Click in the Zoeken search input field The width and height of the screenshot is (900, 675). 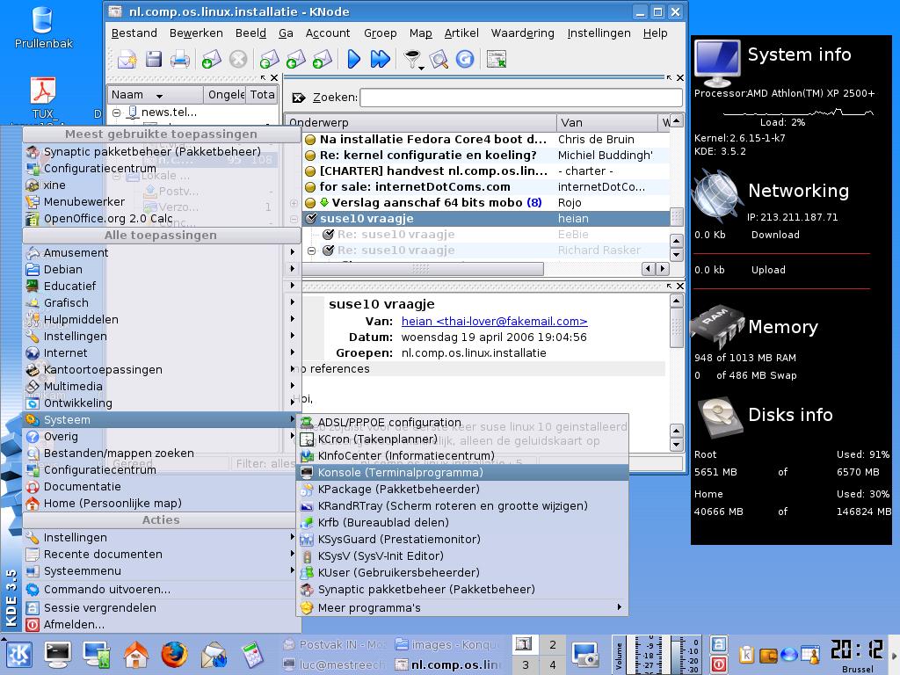pos(521,98)
